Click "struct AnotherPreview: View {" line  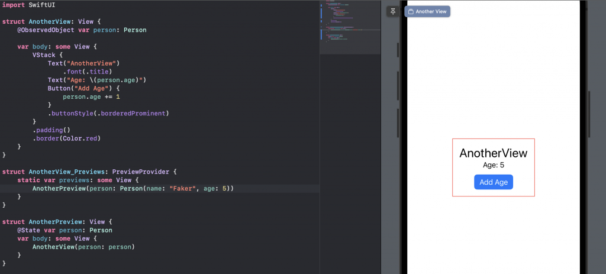(57, 222)
